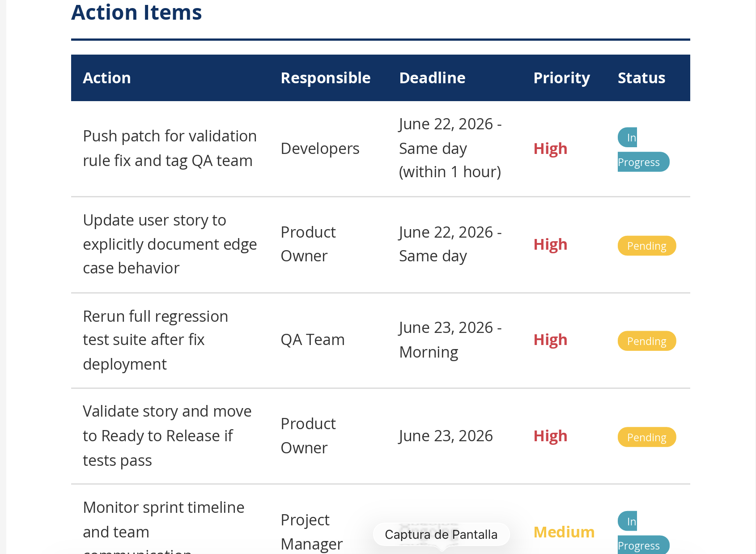The height and width of the screenshot is (554, 756).
Task: Click the QA Team responsible cell
Action: pos(312,340)
